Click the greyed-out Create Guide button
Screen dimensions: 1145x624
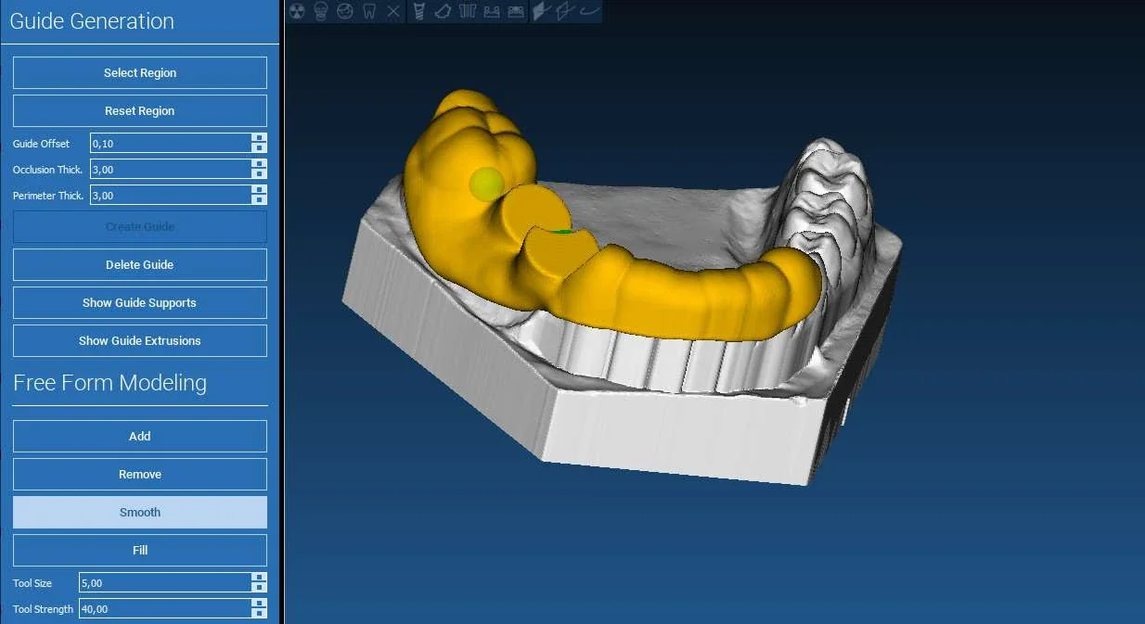[140, 227]
